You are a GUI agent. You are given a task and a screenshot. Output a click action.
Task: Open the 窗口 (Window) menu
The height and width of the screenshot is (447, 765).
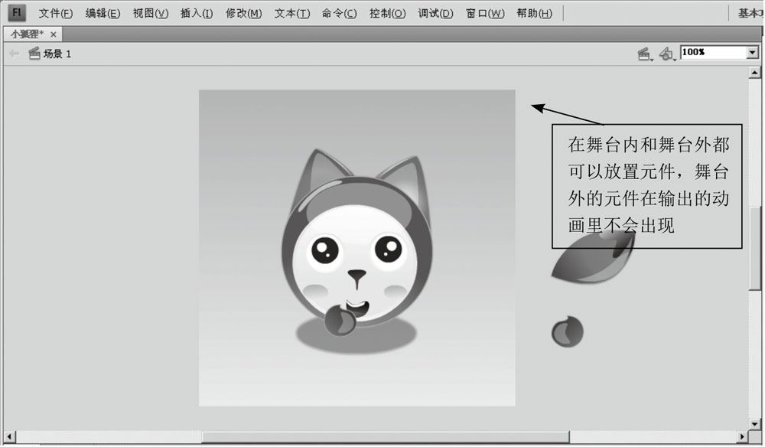pos(483,12)
